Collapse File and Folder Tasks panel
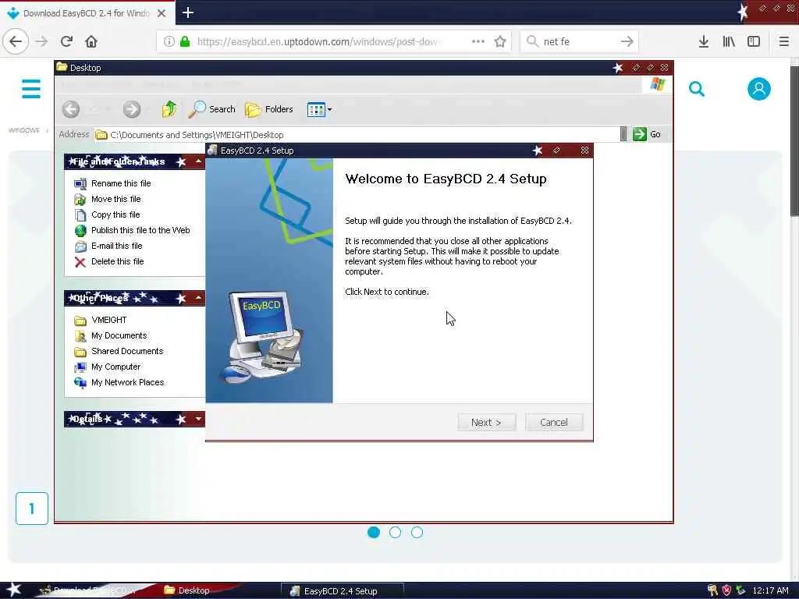This screenshot has width=799, height=599. (198, 161)
